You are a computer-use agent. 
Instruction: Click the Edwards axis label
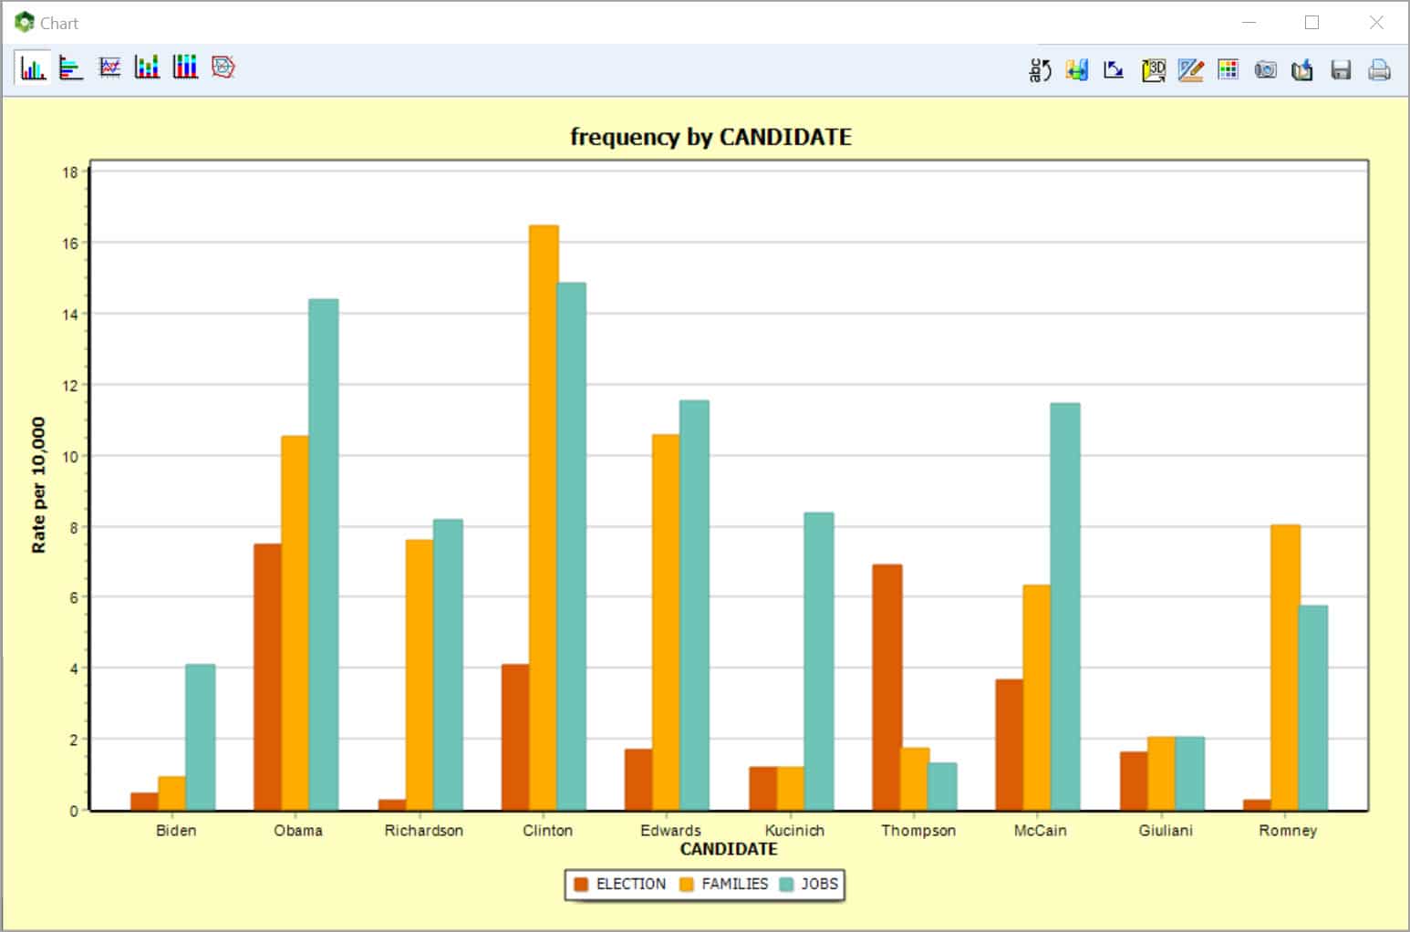point(670,831)
